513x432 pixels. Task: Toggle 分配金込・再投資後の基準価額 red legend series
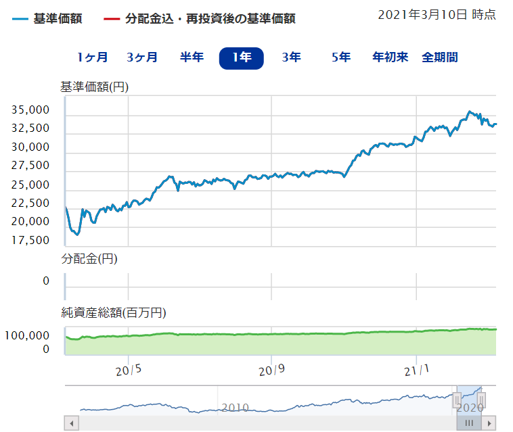point(200,18)
